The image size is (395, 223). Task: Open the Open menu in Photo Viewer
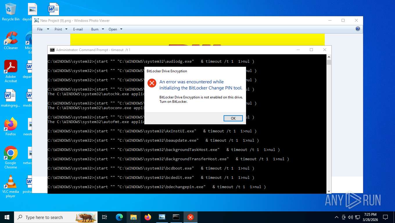click(x=113, y=29)
